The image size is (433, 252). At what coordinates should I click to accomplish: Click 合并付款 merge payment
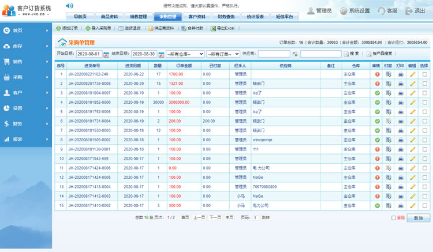[x=192, y=28]
